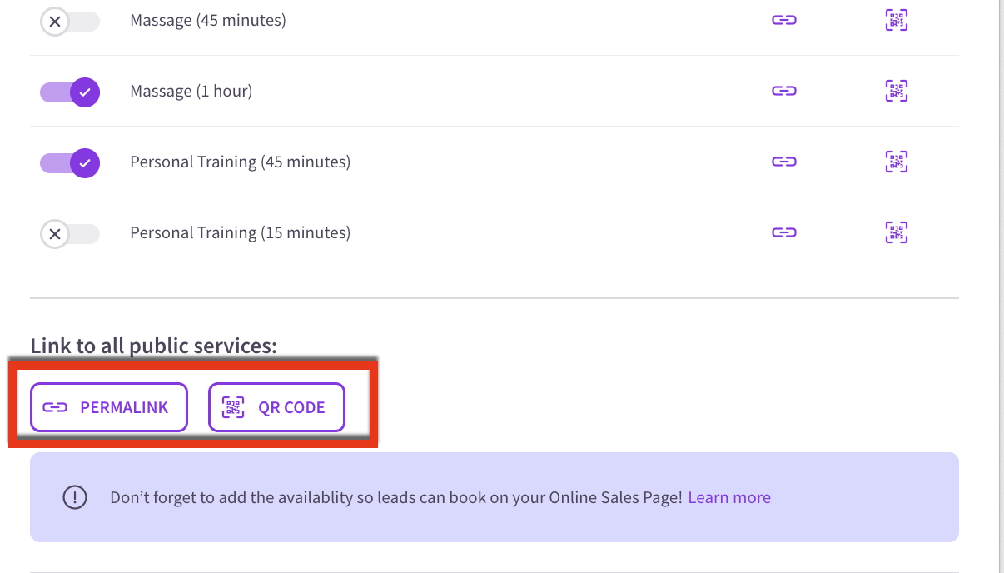Image resolution: width=1004 pixels, height=573 pixels.
Task: Select the Massage (1 hour) service name
Action: click(191, 91)
